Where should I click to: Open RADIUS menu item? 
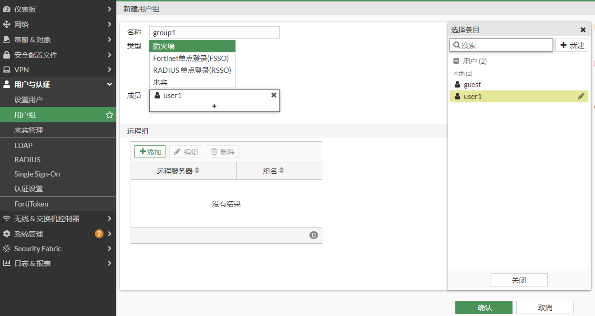click(58, 159)
